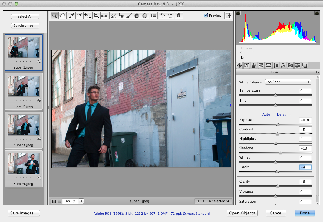The image size is (323, 222).
Task: Toggle shadow clipping warning in histogram
Action: pyautogui.click(x=238, y=13)
